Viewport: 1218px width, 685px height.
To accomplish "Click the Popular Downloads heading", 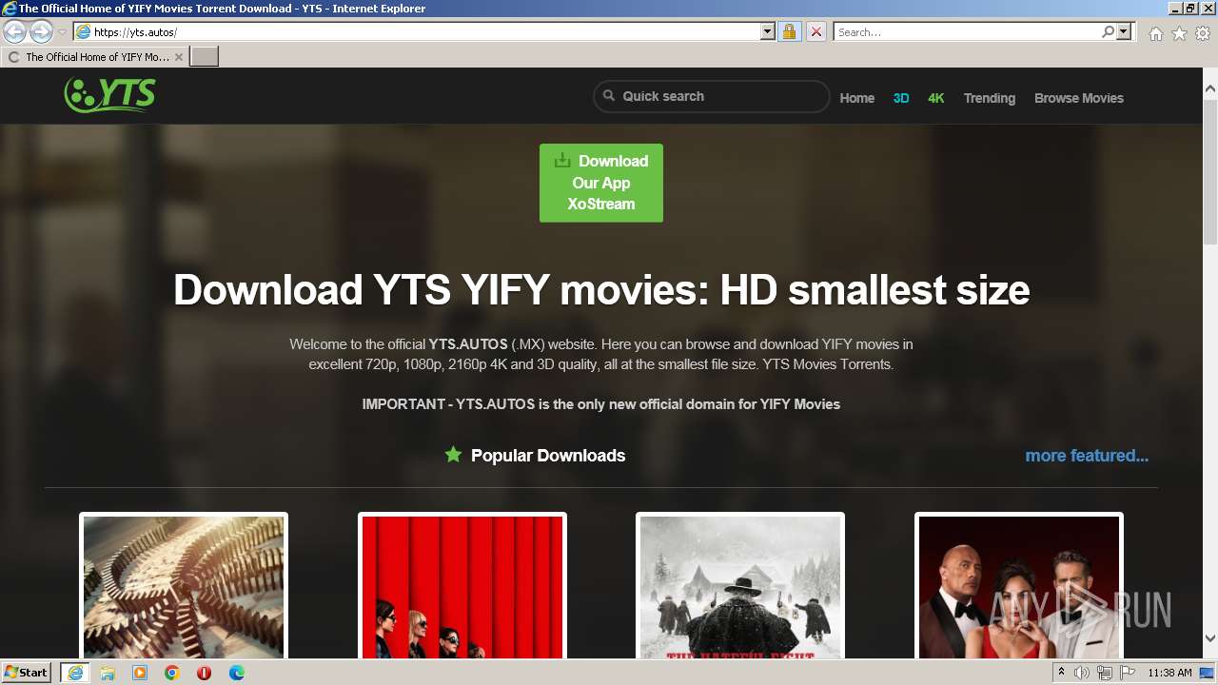I will (x=548, y=456).
